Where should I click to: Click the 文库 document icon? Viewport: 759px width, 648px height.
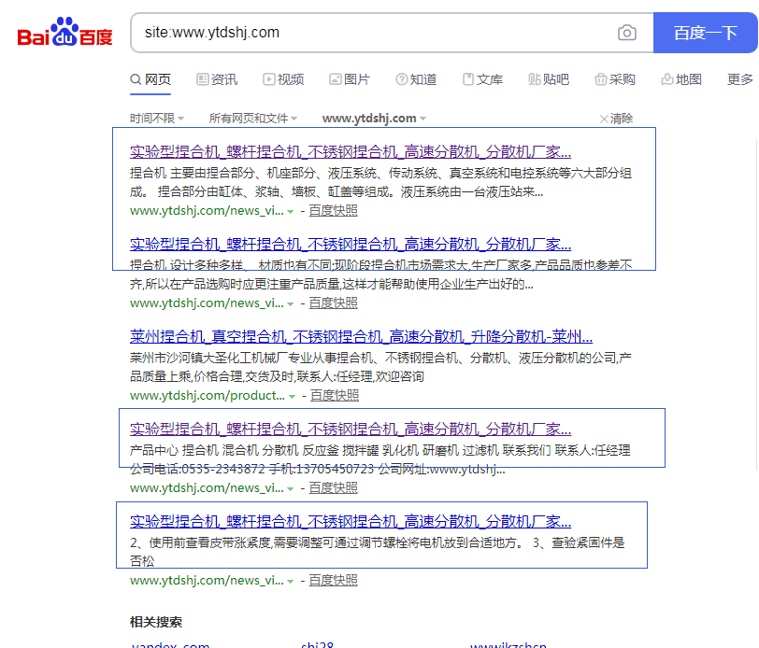pyautogui.click(x=467, y=79)
